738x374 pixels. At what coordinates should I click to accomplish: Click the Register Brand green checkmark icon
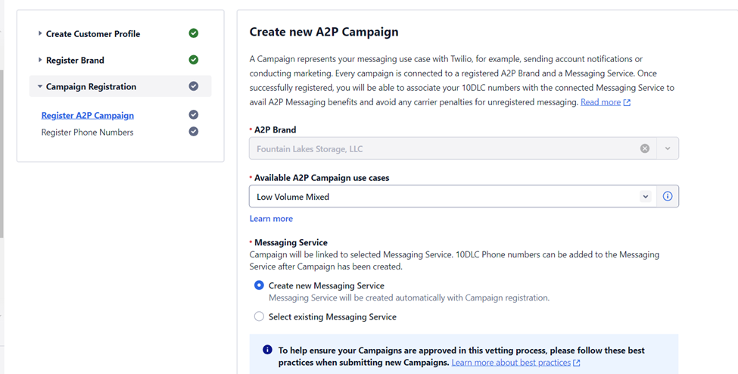[194, 60]
